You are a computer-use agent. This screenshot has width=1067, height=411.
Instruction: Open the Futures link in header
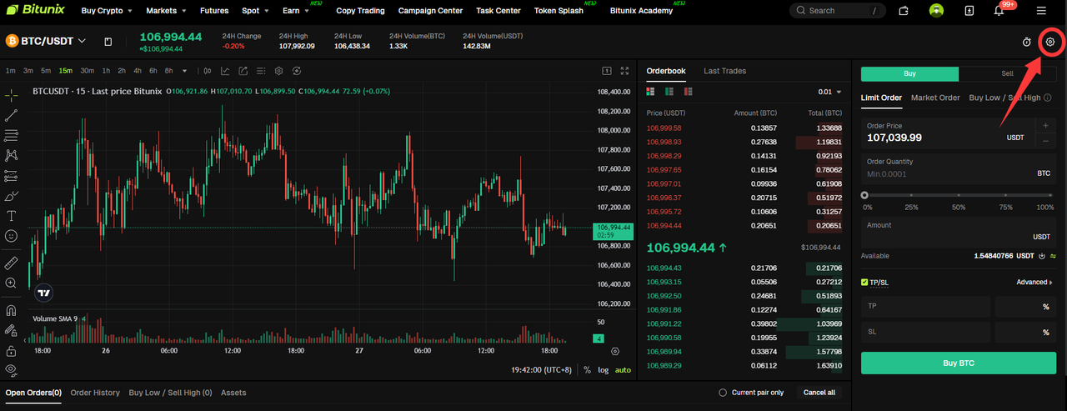coord(214,11)
